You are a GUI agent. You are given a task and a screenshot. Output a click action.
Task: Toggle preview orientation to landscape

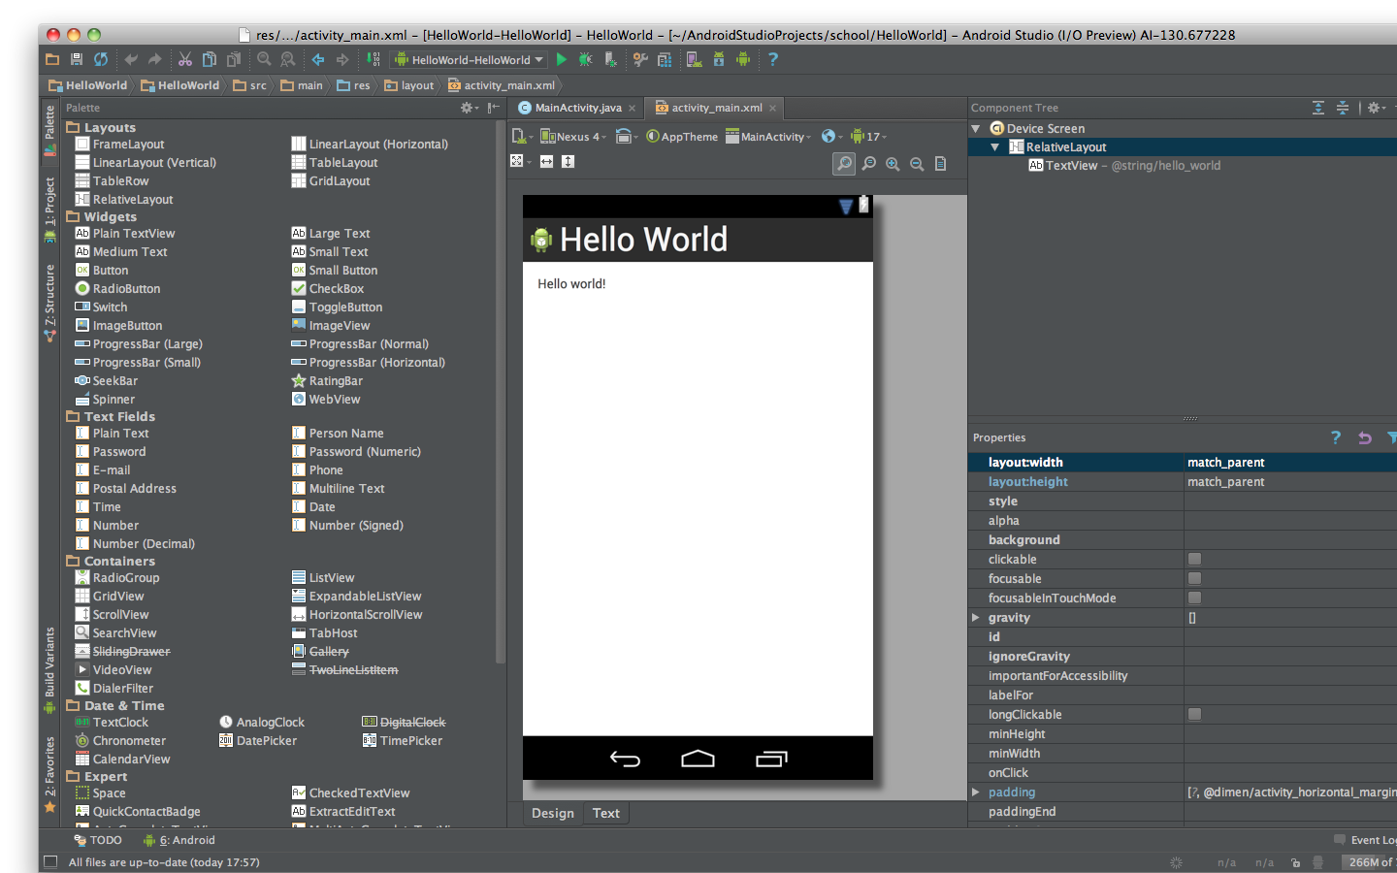pos(623,137)
